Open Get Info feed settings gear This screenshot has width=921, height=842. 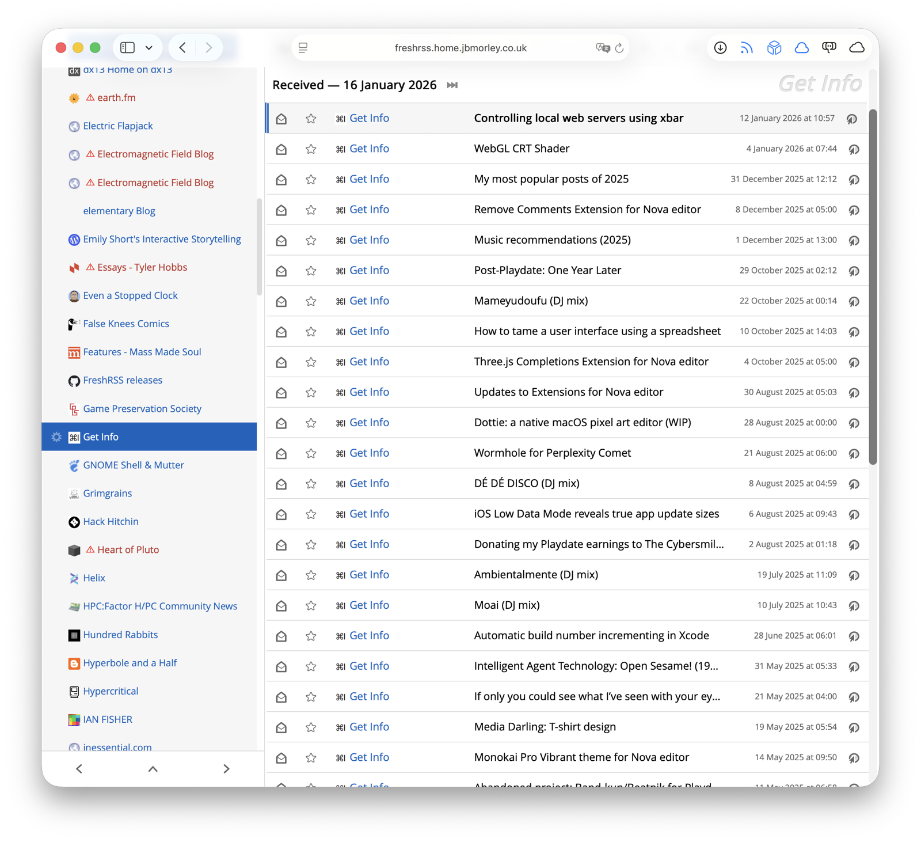[x=56, y=437]
